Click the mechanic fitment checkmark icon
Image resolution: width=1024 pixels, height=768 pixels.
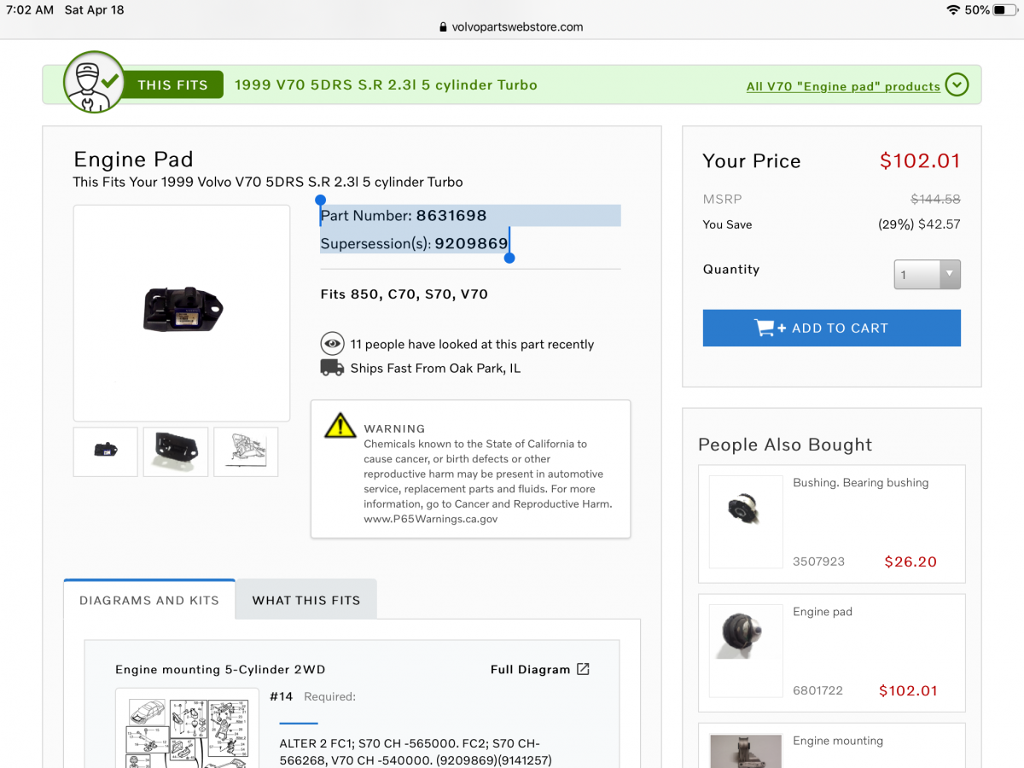[93, 84]
